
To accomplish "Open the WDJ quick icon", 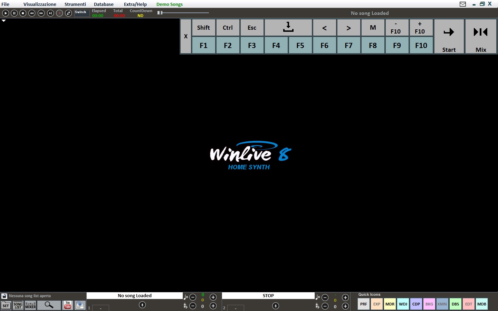I will tap(403, 304).
